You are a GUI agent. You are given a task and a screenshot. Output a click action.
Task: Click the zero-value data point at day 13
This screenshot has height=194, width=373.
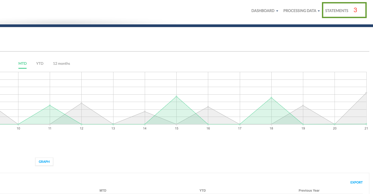pos(113,124)
